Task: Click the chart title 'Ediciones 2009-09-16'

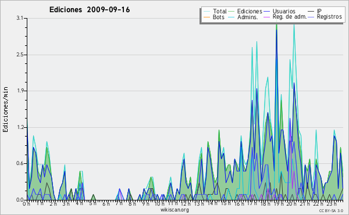Action: (90, 10)
